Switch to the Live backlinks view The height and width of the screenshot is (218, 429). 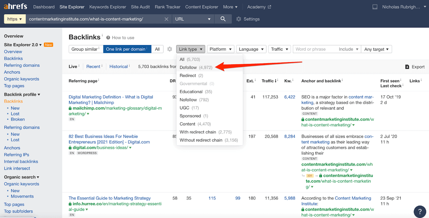73,66
